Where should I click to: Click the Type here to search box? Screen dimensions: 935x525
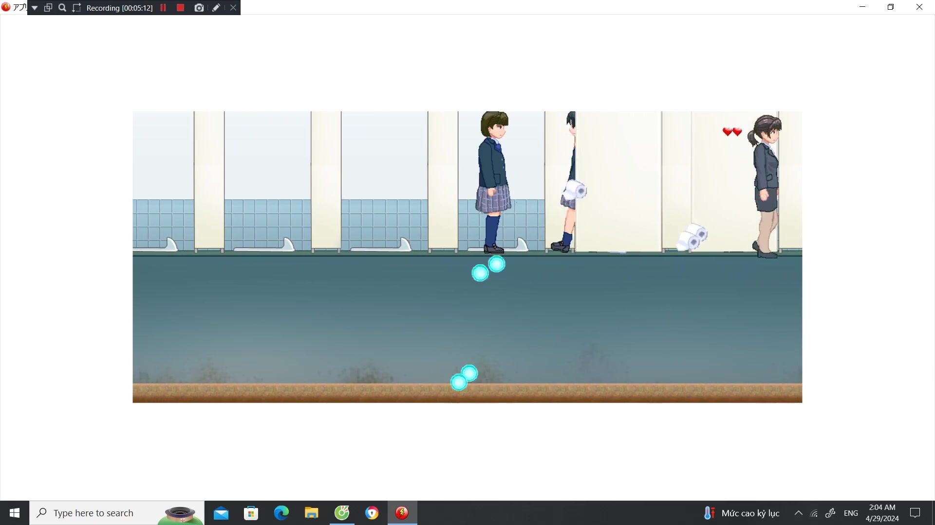coord(117,513)
